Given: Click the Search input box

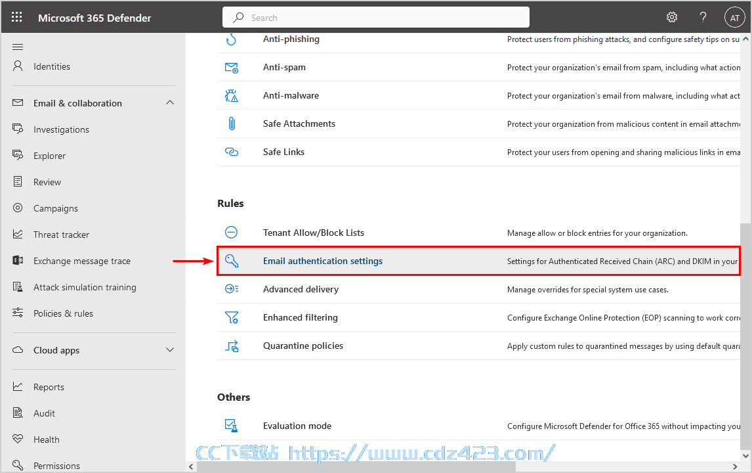Looking at the screenshot, I should point(375,17).
